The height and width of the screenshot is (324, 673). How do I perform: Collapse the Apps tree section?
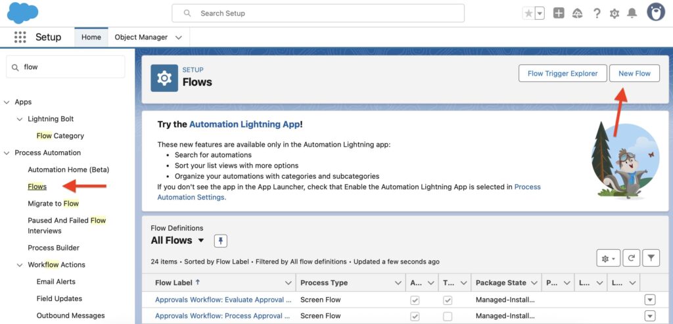[x=7, y=102]
